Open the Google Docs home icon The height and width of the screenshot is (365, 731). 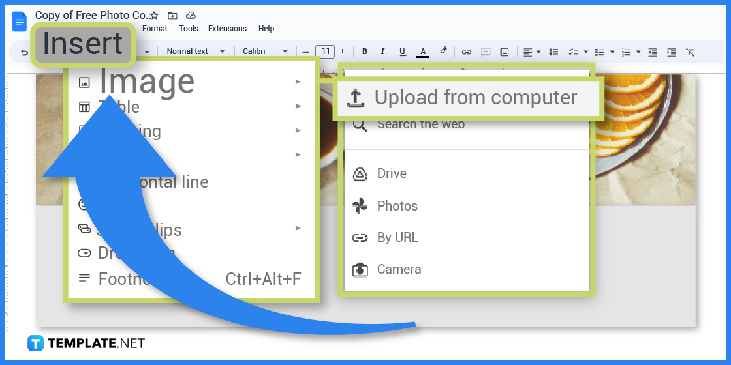tap(20, 22)
